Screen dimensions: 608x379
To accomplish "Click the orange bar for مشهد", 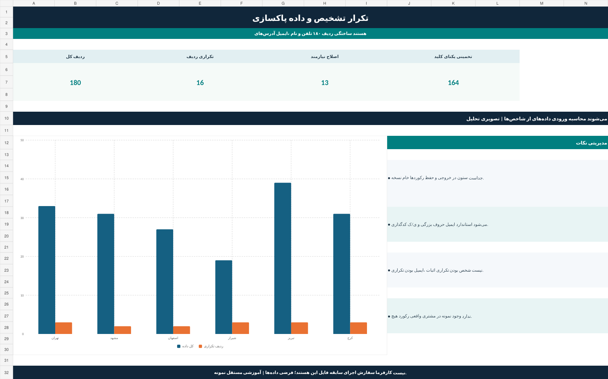I will pyautogui.click(x=123, y=330).
